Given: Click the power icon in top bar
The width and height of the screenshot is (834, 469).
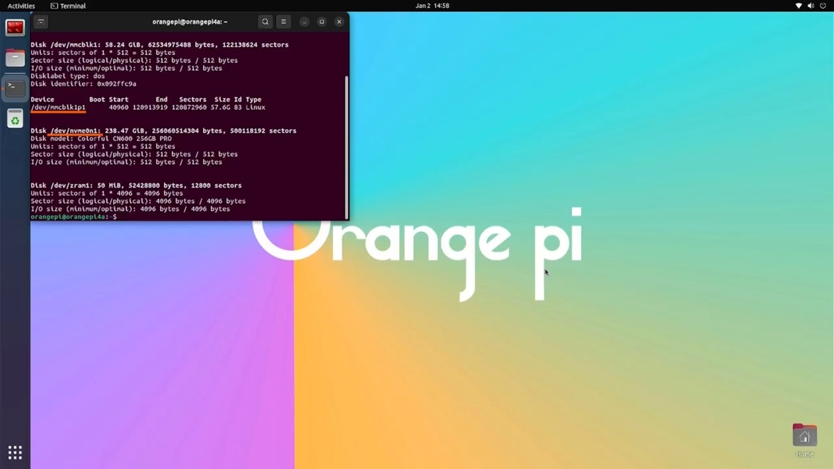Looking at the screenshot, I should tap(822, 6).
